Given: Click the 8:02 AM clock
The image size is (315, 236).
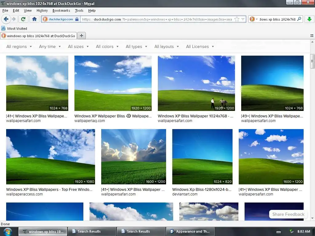Looking at the screenshot, I should [x=304, y=231].
